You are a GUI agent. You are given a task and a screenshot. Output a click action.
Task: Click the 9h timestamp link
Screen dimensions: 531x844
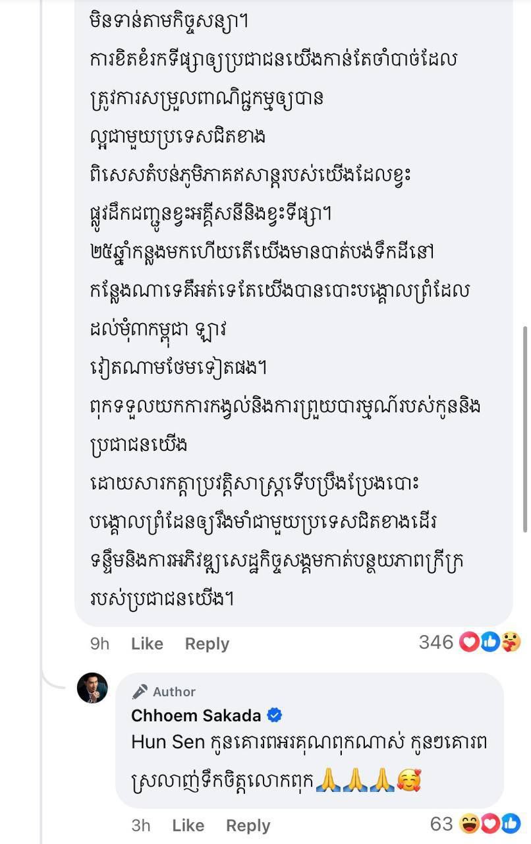(99, 644)
